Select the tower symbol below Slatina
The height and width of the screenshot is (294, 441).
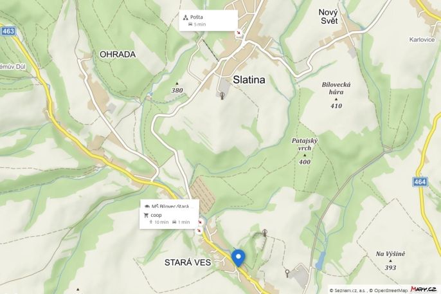coord(222,96)
